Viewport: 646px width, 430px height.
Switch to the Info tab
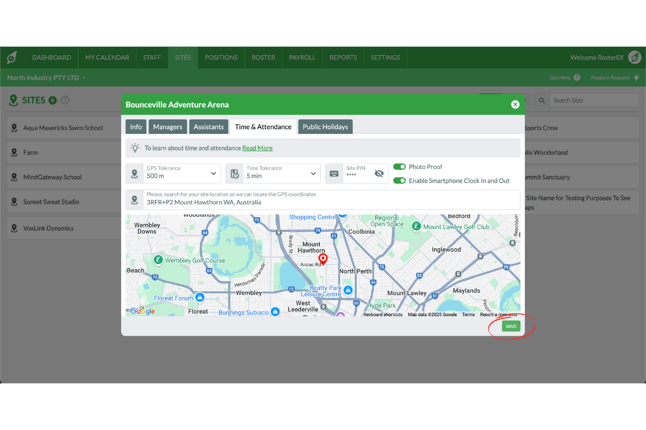(136, 127)
